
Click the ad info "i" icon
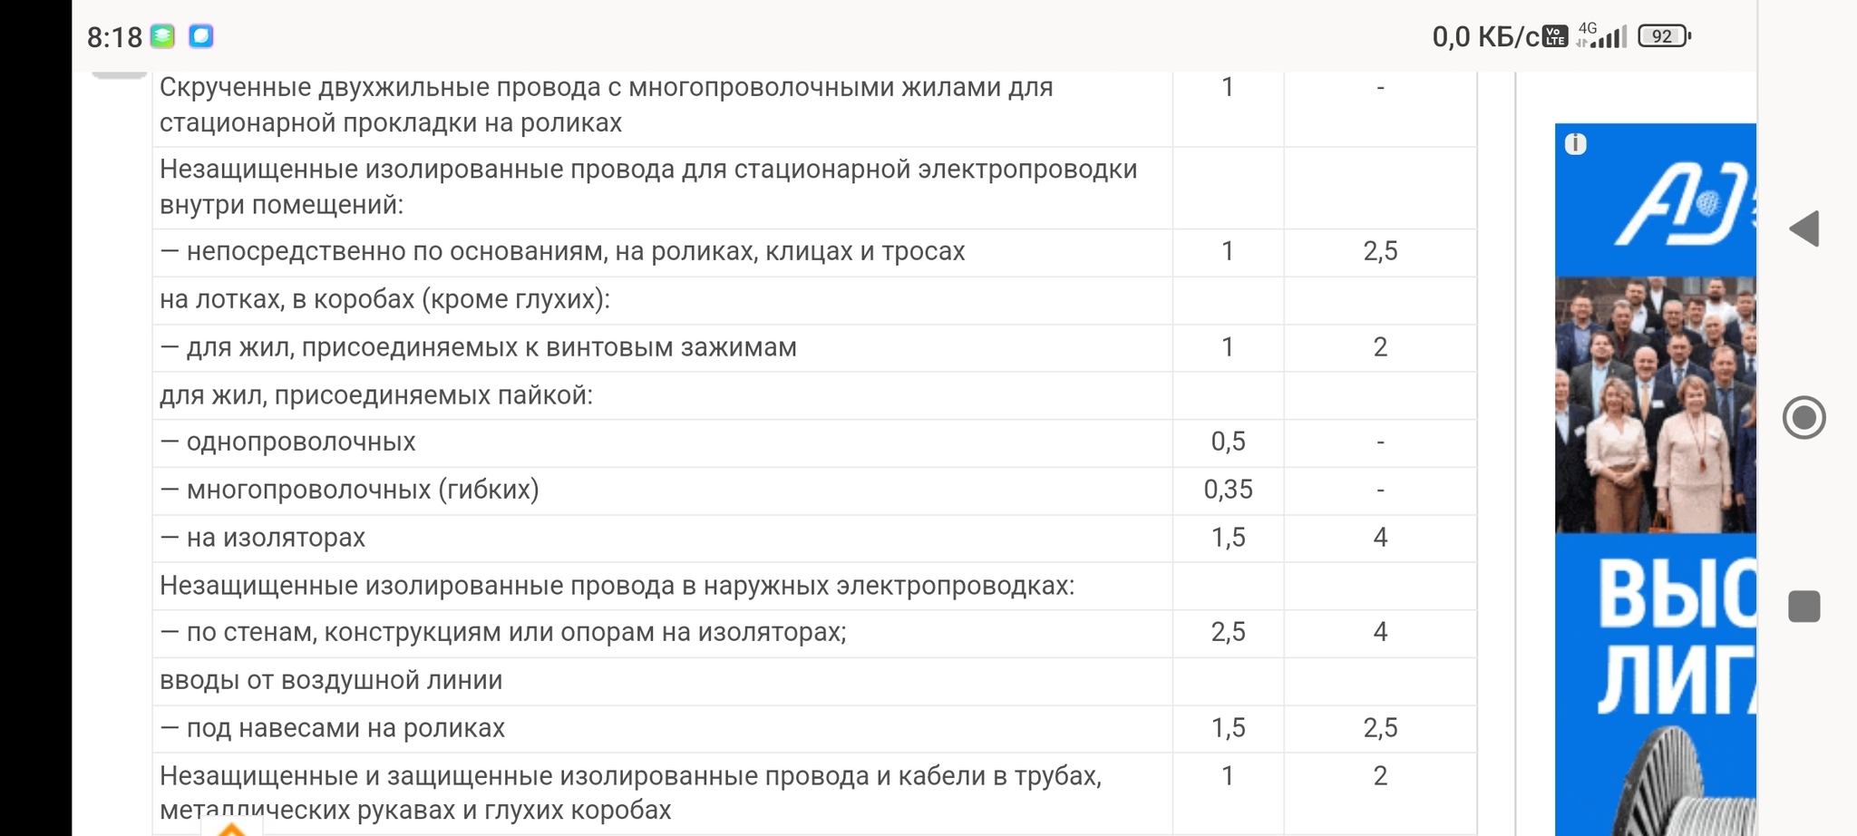[1576, 144]
